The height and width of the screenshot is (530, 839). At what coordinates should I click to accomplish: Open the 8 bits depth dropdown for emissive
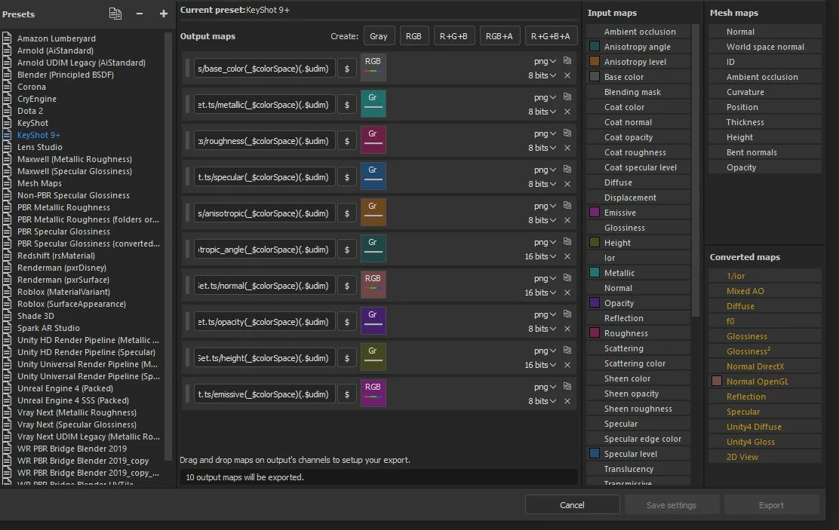[x=542, y=401]
